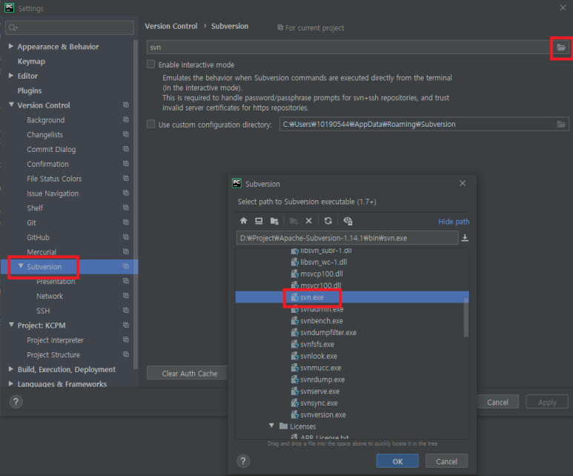Select svnbench.exe in file tree
Image resolution: width=573 pixels, height=476 pixels.
click(322, 321)
